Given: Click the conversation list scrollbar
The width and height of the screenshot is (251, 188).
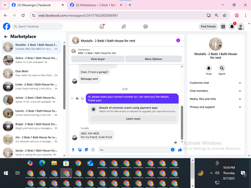Looking at the screenshot, I should coord(64,77).
